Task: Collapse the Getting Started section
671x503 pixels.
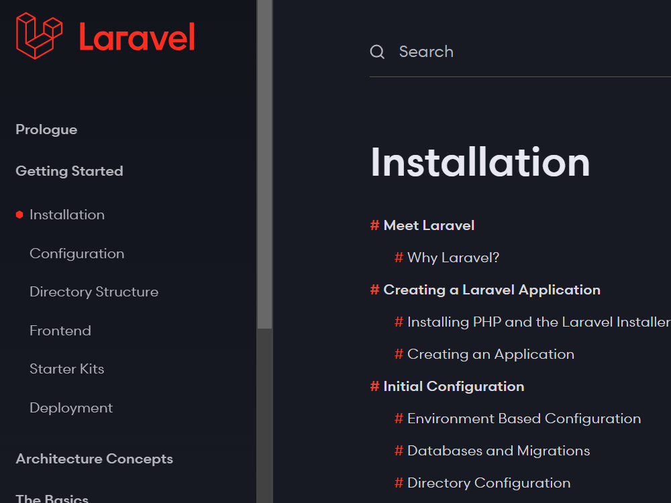Action: [69, 171]
